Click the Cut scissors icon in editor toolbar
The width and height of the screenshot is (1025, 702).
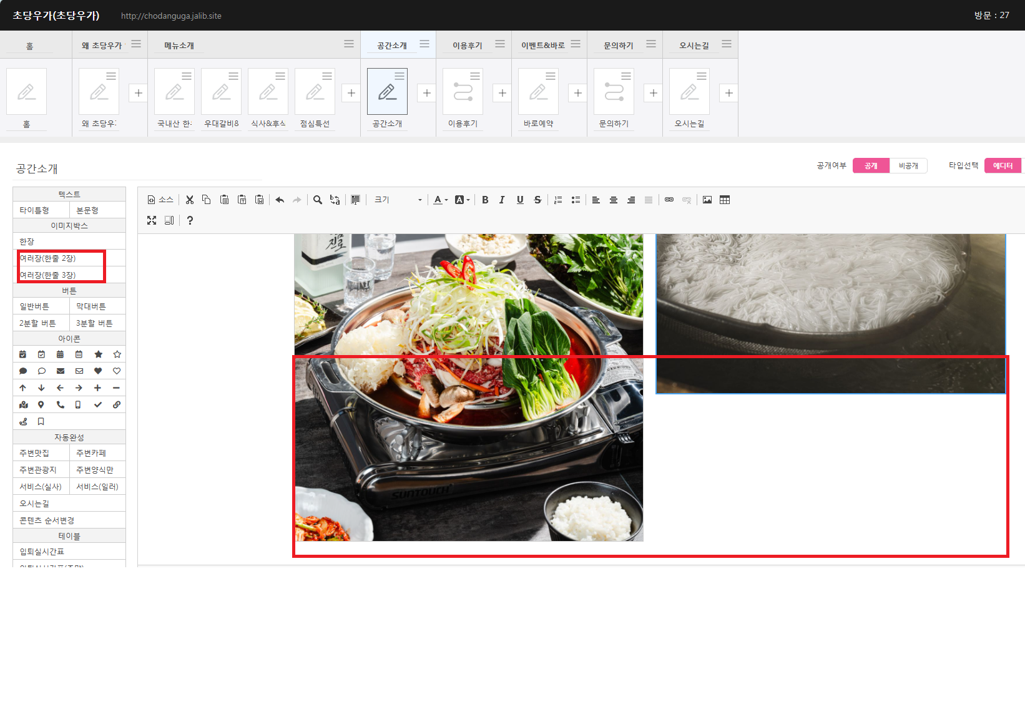pyautogui.click(x=190, y=200)
